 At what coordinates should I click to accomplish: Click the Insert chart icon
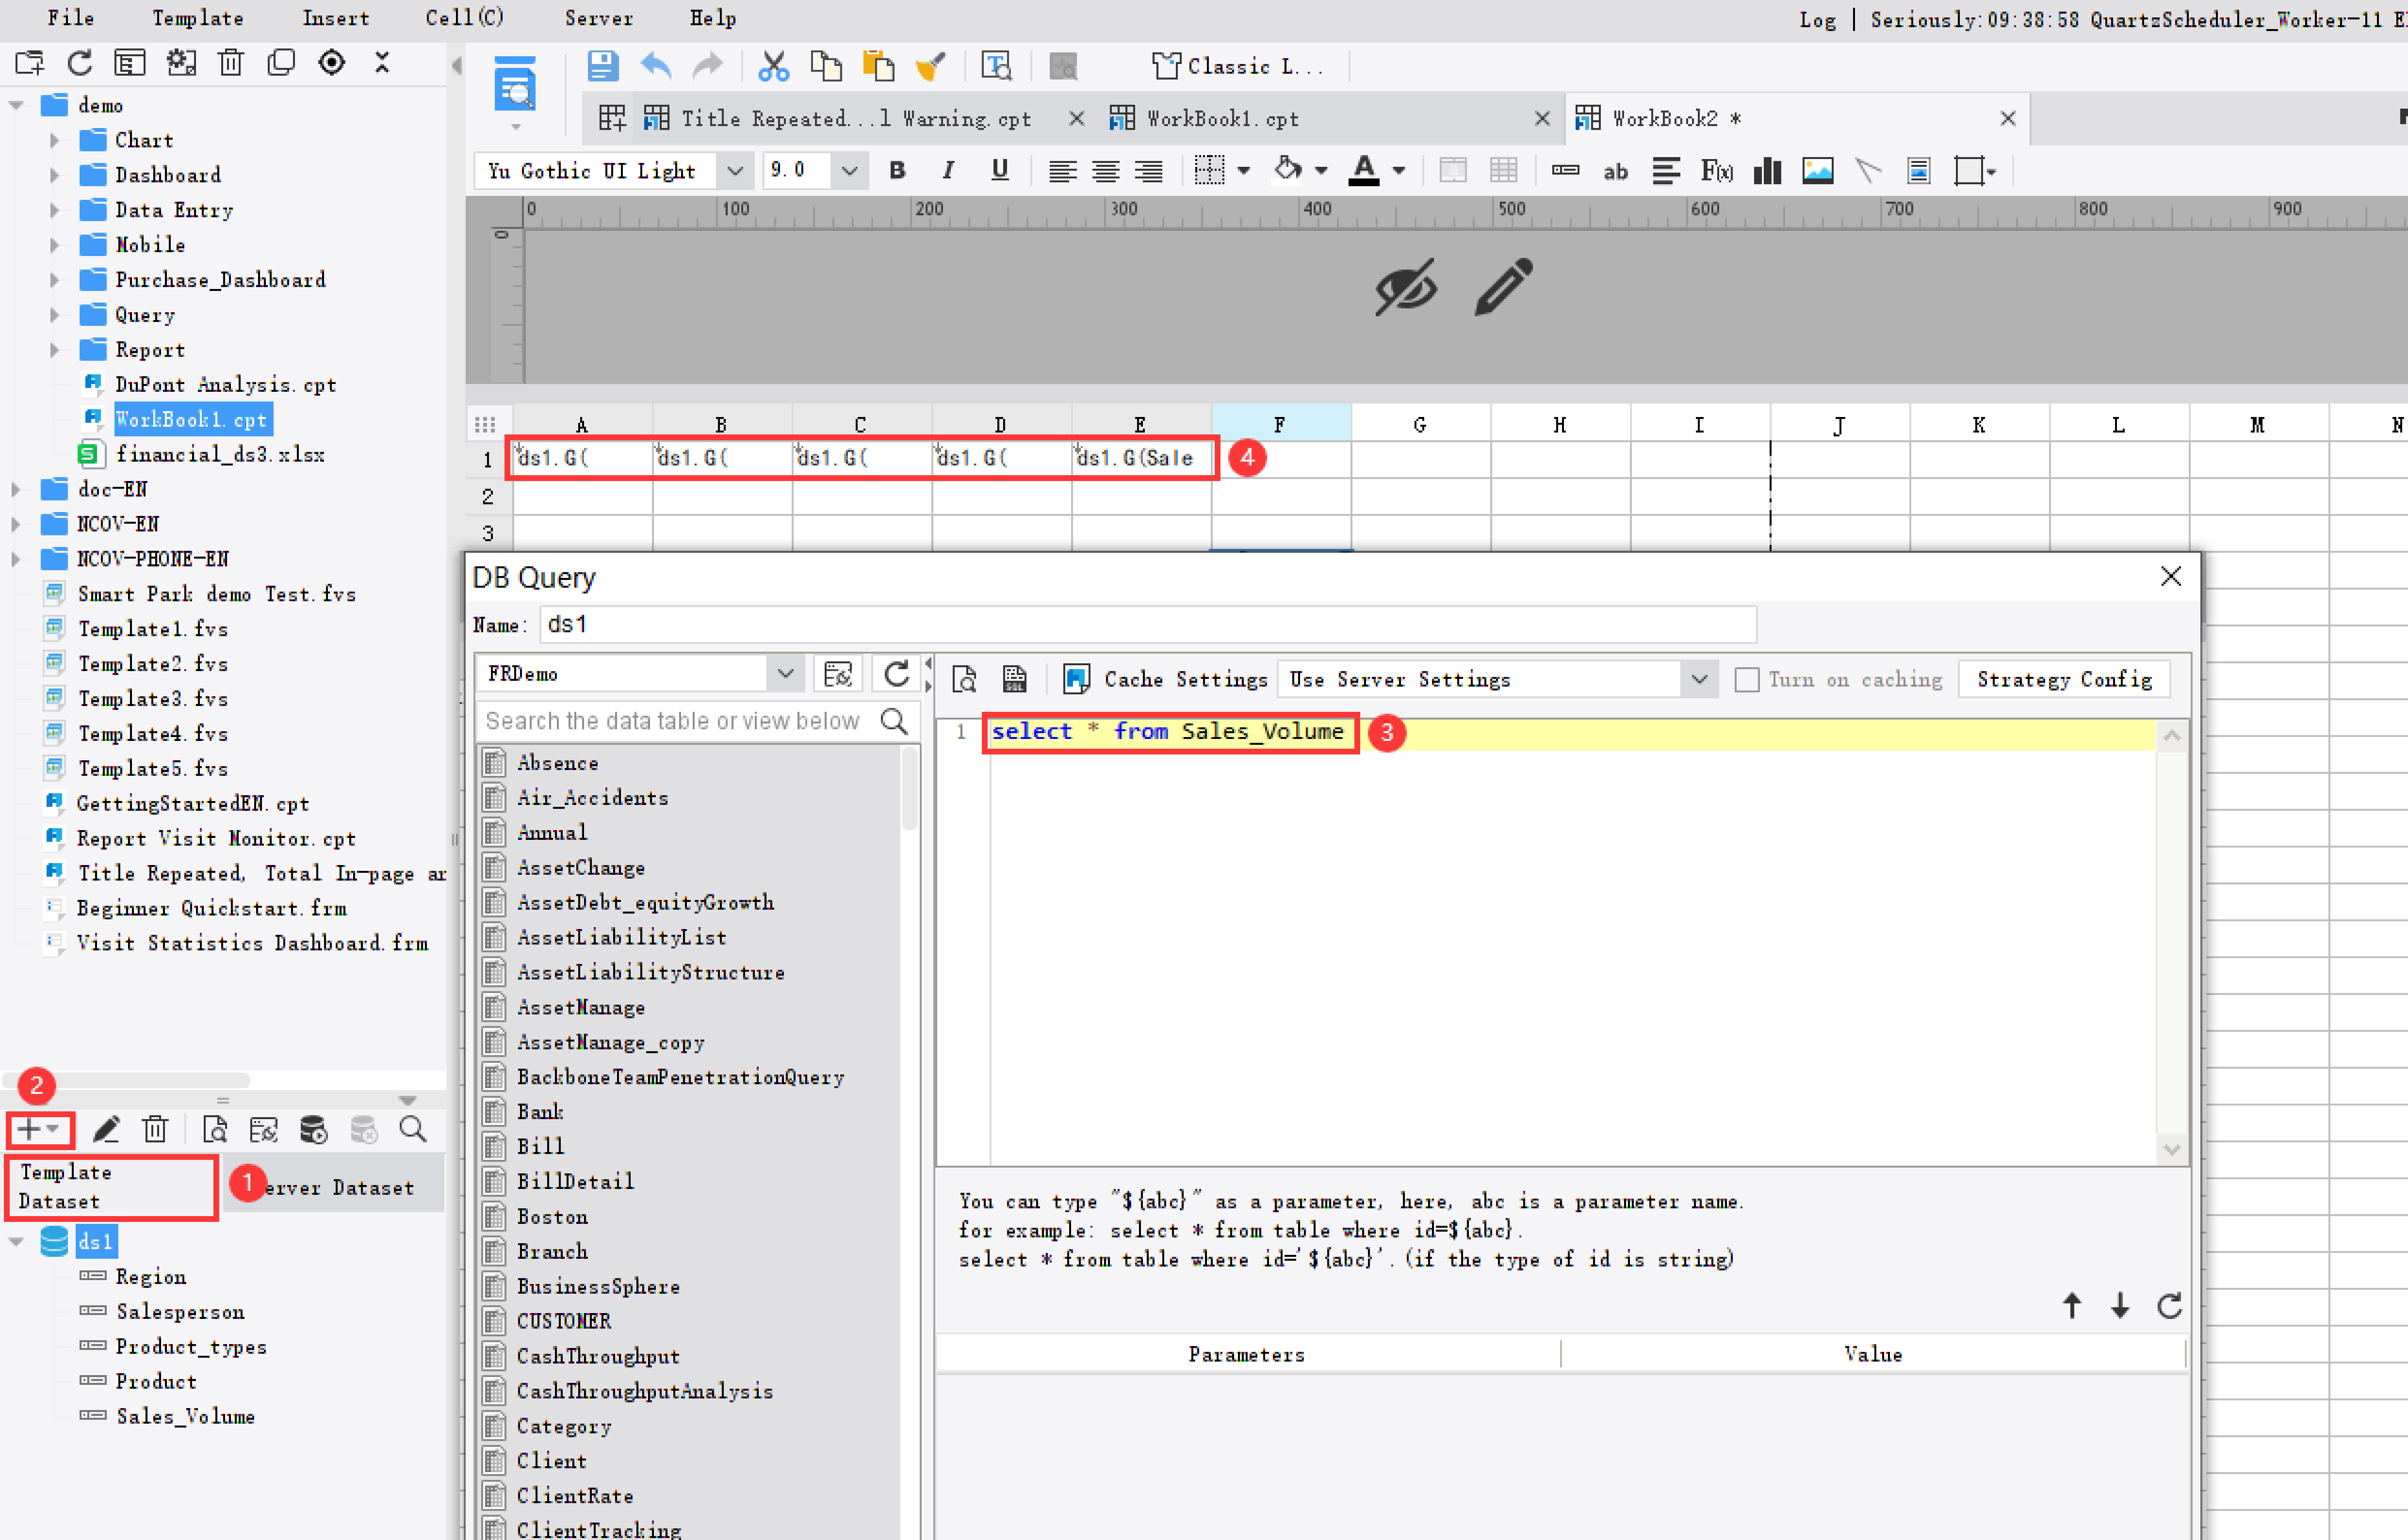coord(1767,171)
